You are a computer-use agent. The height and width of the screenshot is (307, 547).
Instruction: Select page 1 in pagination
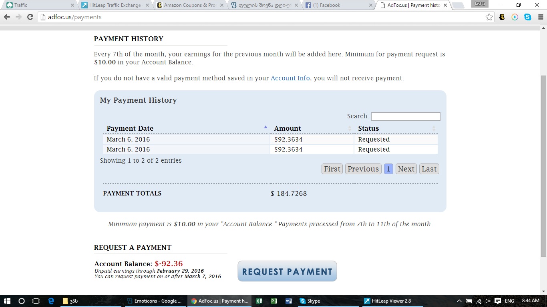tap(388, 169)
